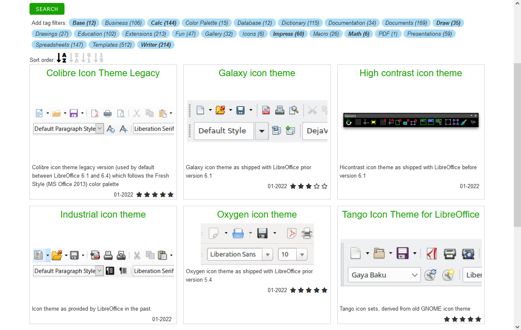This screenshot has width=521, height=330.
Task: Click the last star on Colibre Legacy rating
Action: tap(170, 194)
